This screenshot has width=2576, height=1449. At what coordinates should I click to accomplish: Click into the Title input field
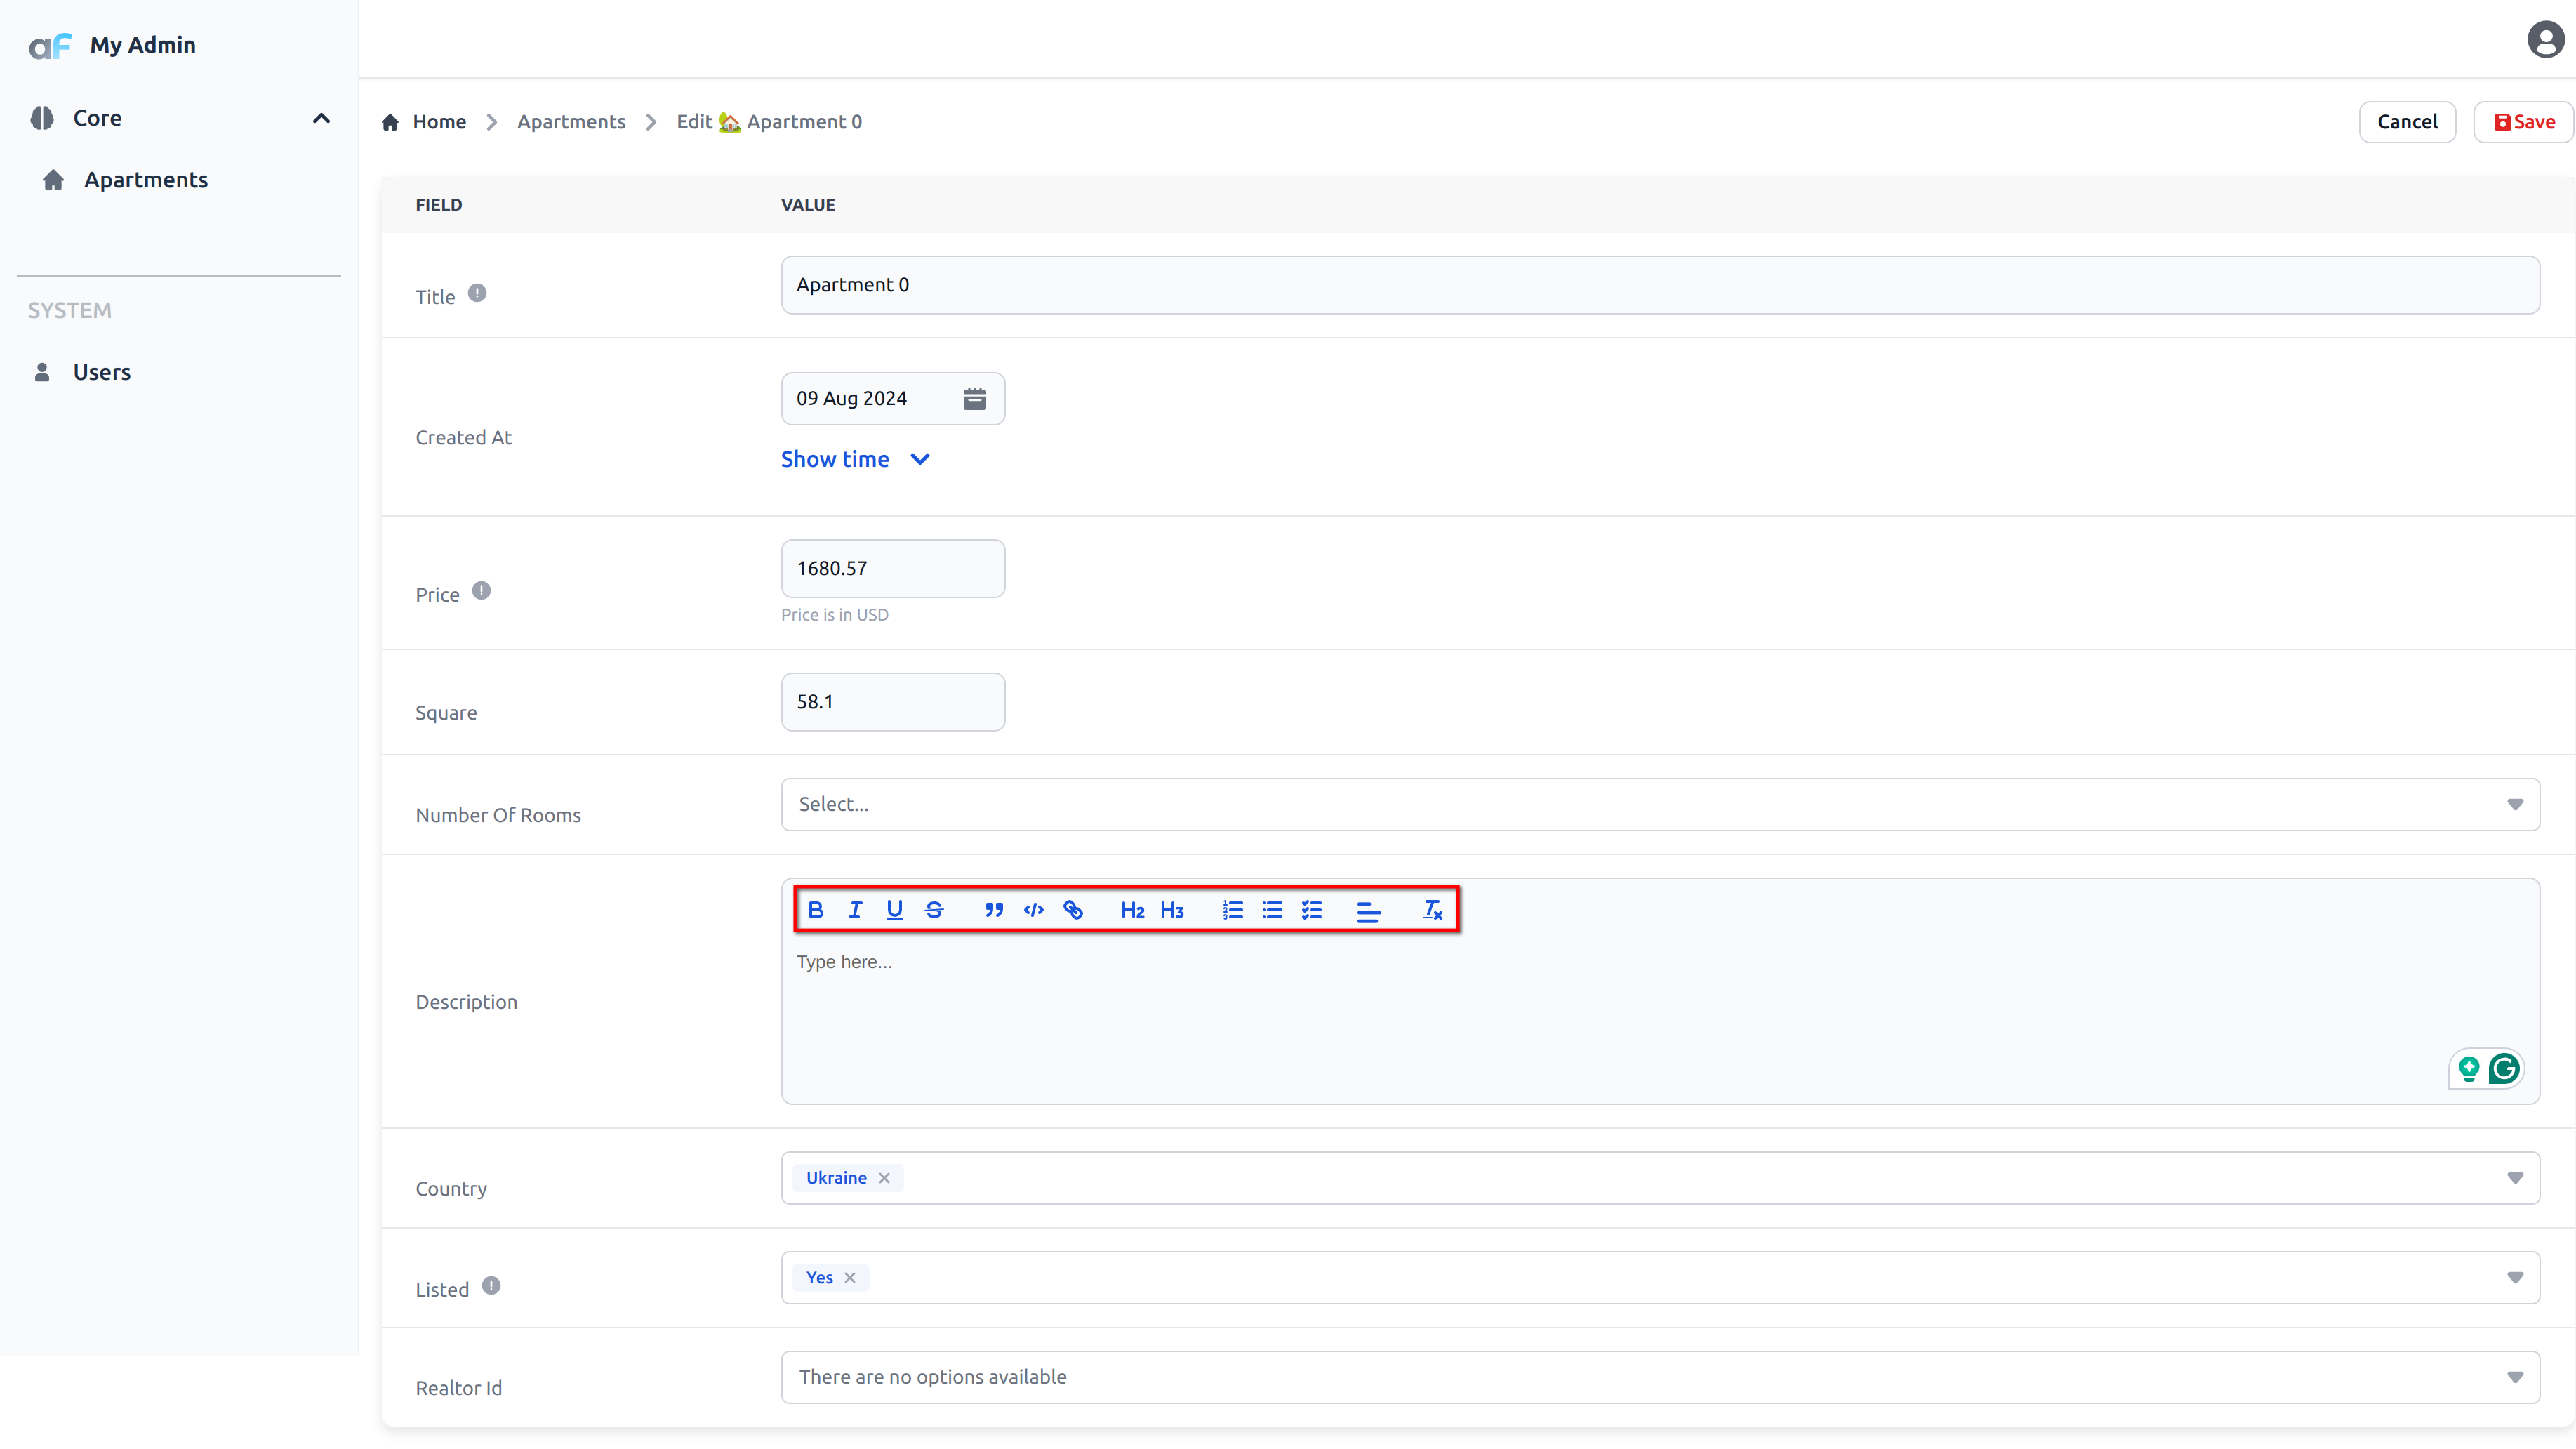click(1660, 285)
